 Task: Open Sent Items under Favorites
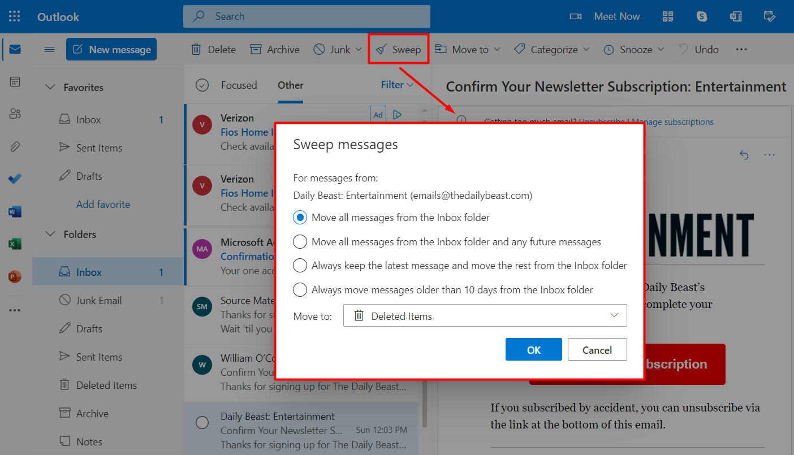pyautogui.click(x=108, y=148)
